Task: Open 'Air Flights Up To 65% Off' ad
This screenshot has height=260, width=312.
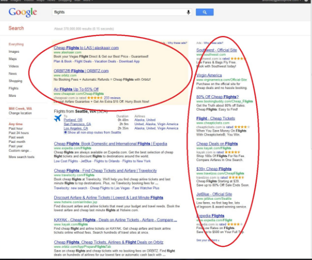Action: [x=76, y=89]
